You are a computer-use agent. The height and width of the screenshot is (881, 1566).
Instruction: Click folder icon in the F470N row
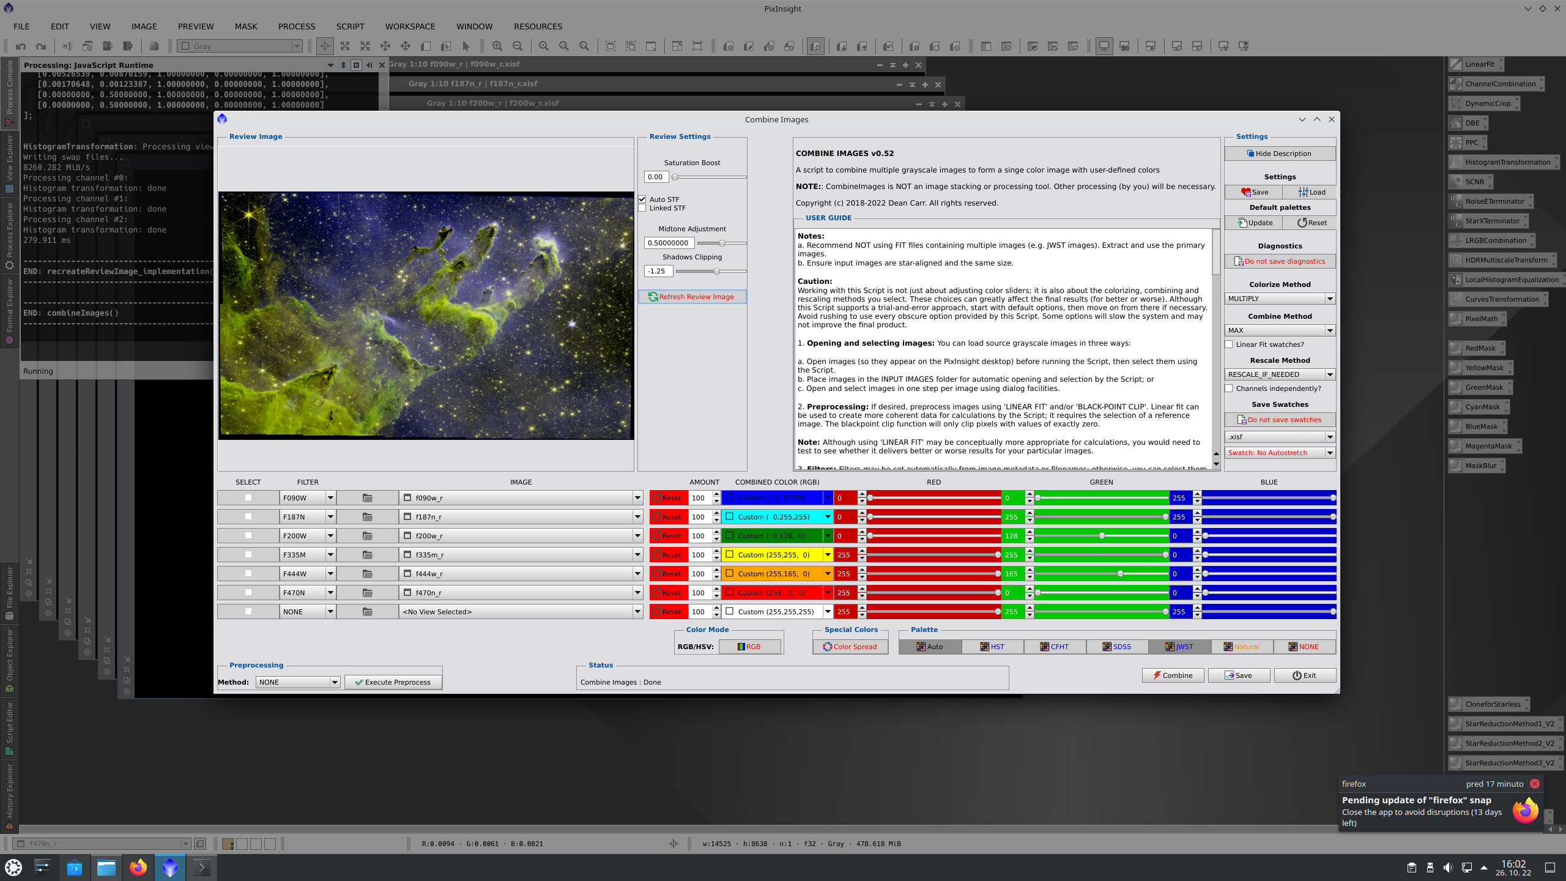(367, 593)
